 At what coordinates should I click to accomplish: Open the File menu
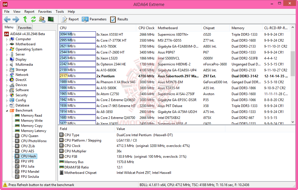point(7,12)
